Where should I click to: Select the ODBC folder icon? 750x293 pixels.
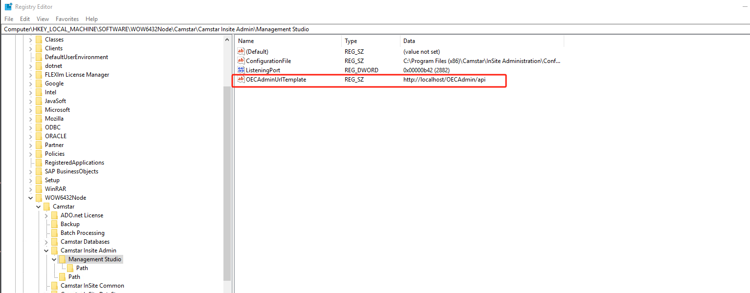[39, 127]
